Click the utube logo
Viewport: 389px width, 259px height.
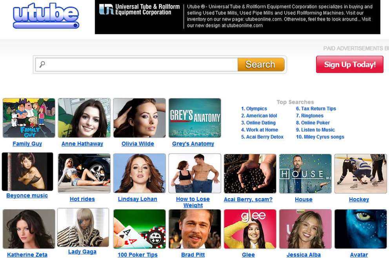pyautogui.click(x=46, y=16)
